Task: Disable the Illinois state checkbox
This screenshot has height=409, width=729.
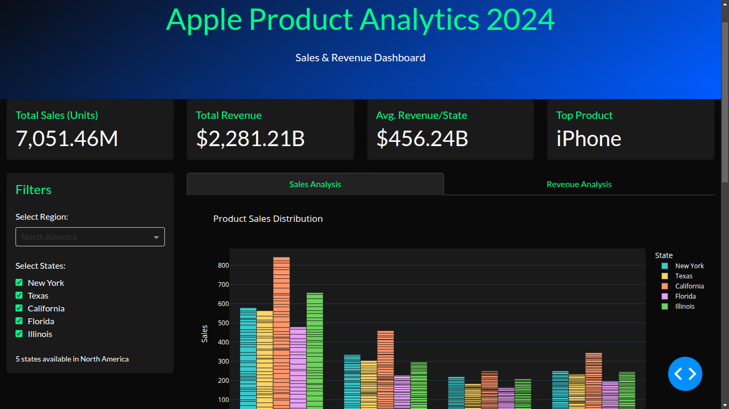Action: pos(19,334)
